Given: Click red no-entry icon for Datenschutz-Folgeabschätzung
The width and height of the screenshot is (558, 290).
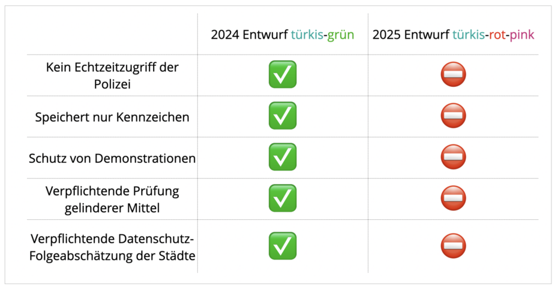Looking at the screenshot, I should coord(454,245).
